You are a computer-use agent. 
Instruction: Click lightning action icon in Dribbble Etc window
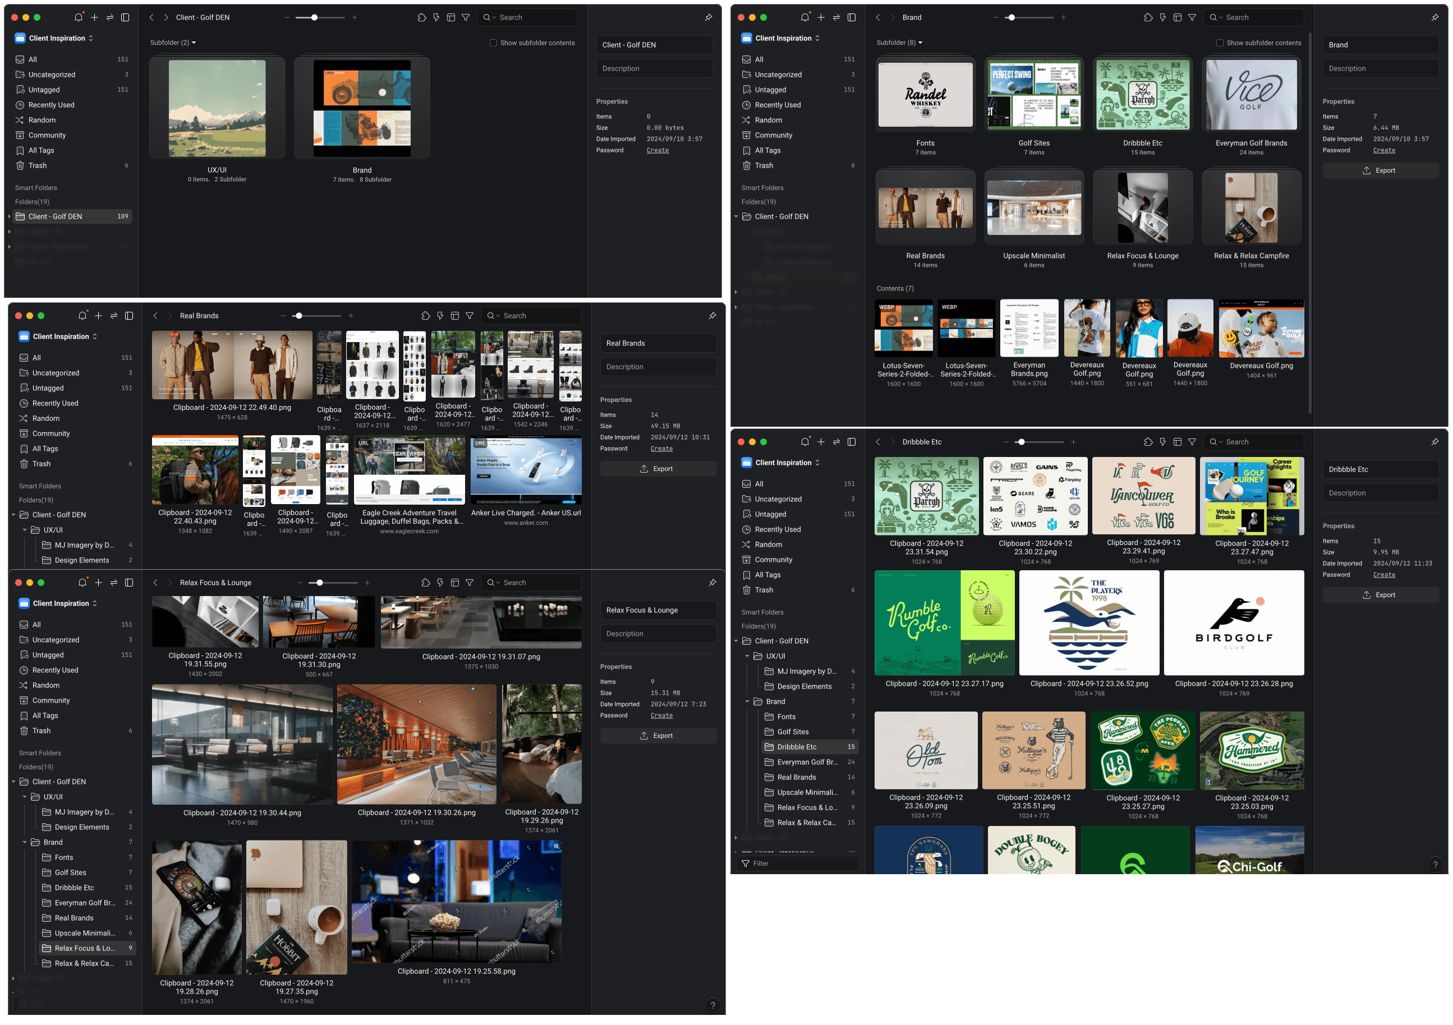(x=1162, y=442)
